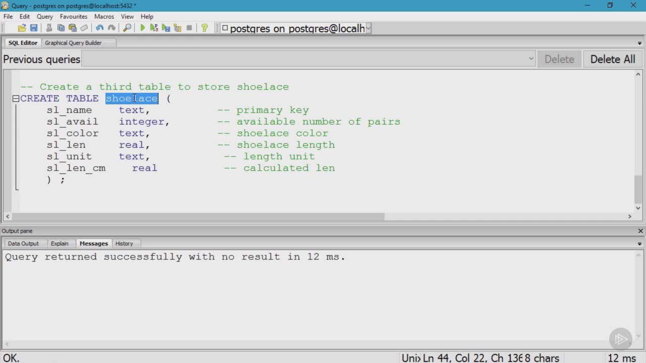Open the Previous queries combo box
Screen dimensions: 646x363
pyautogui.click(x=308, y=59)
